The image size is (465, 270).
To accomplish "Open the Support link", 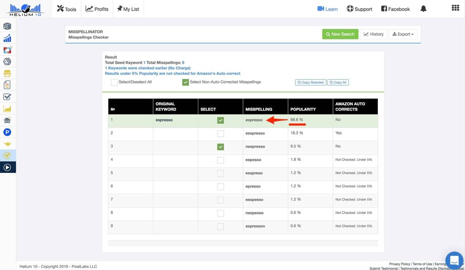I will 359,9.
